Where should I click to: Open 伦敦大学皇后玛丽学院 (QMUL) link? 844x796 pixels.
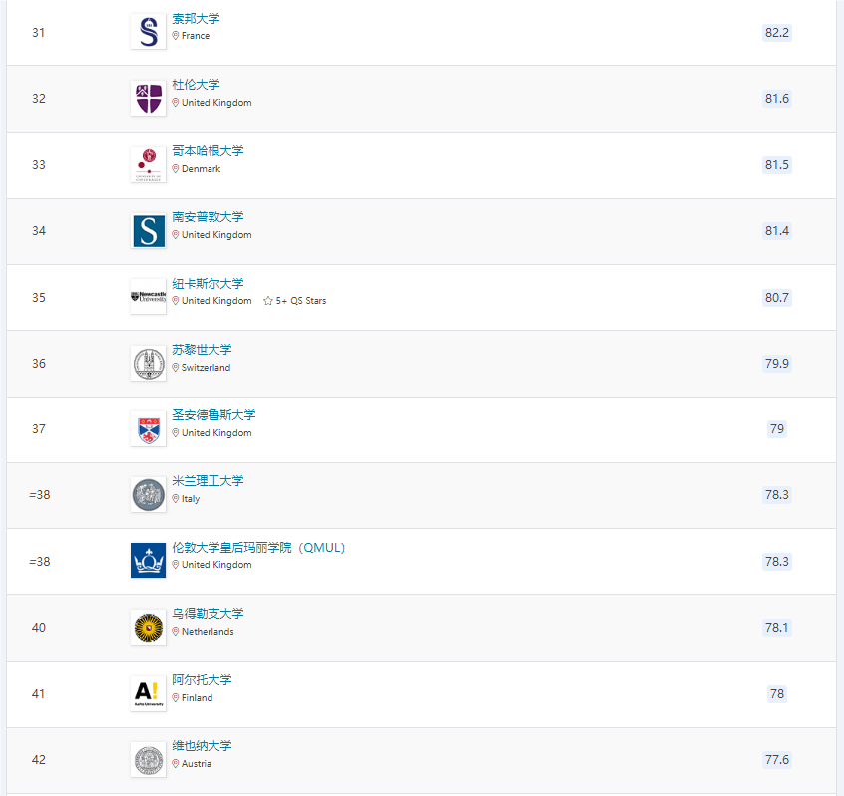click(258, 548)
